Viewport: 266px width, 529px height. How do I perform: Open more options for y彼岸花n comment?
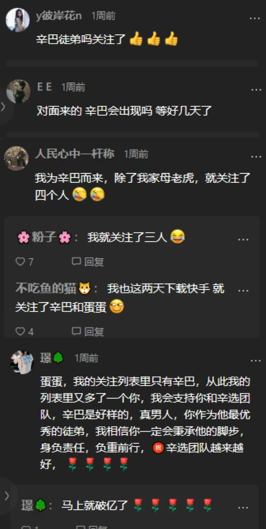click(255, 18)
